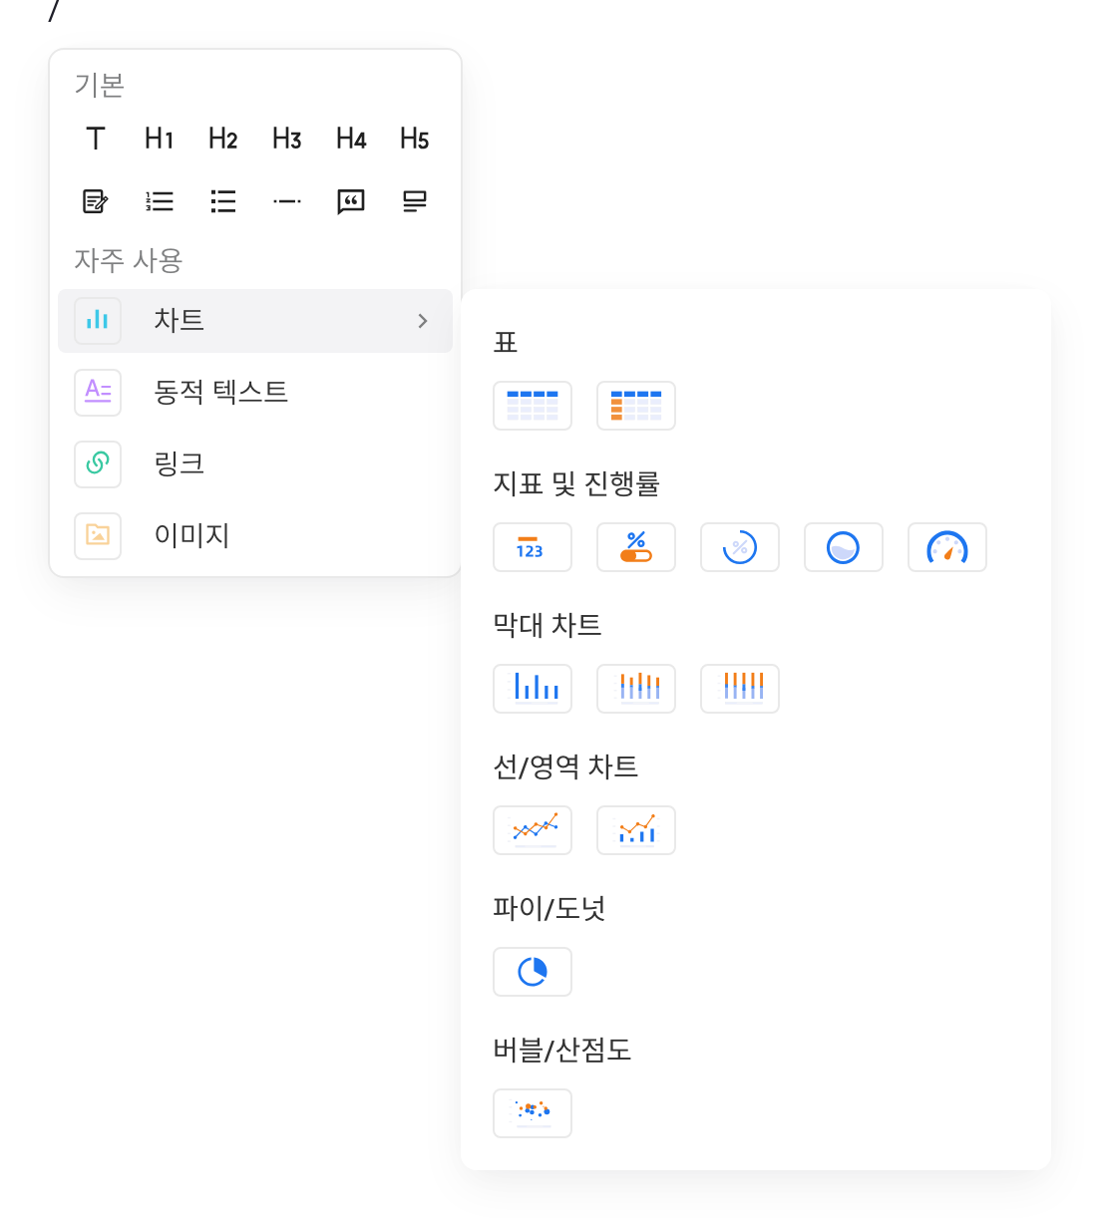This screenshot has width=1099, height=1218.
Task: Pick the percent progress bar chart
Action: 636,547
